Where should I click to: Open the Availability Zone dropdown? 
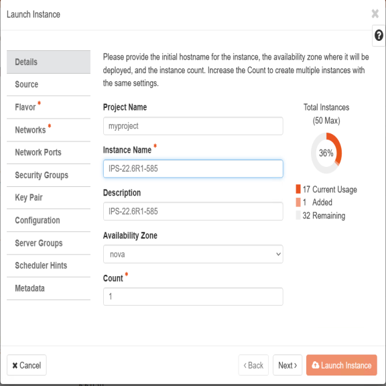(193, 254)
